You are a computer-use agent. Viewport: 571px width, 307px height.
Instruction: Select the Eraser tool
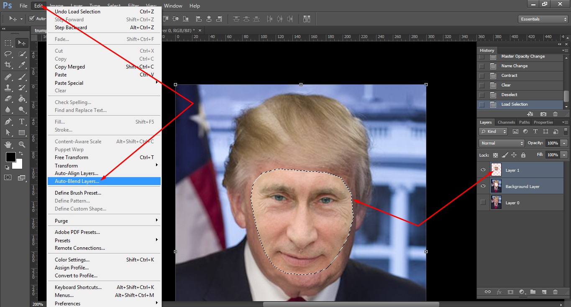coord(8,99)
